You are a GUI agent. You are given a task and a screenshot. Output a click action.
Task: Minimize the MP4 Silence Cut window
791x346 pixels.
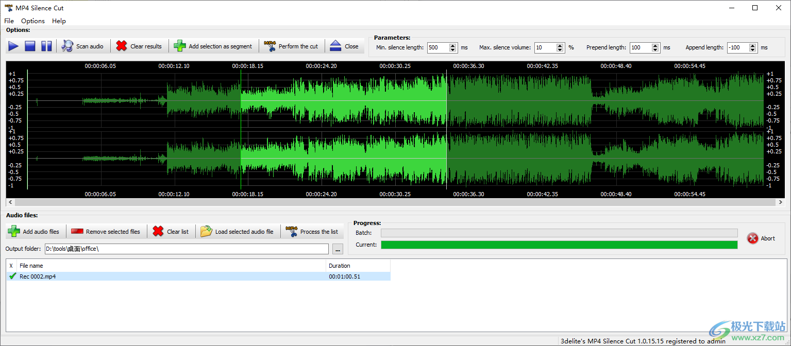point(731,8)
